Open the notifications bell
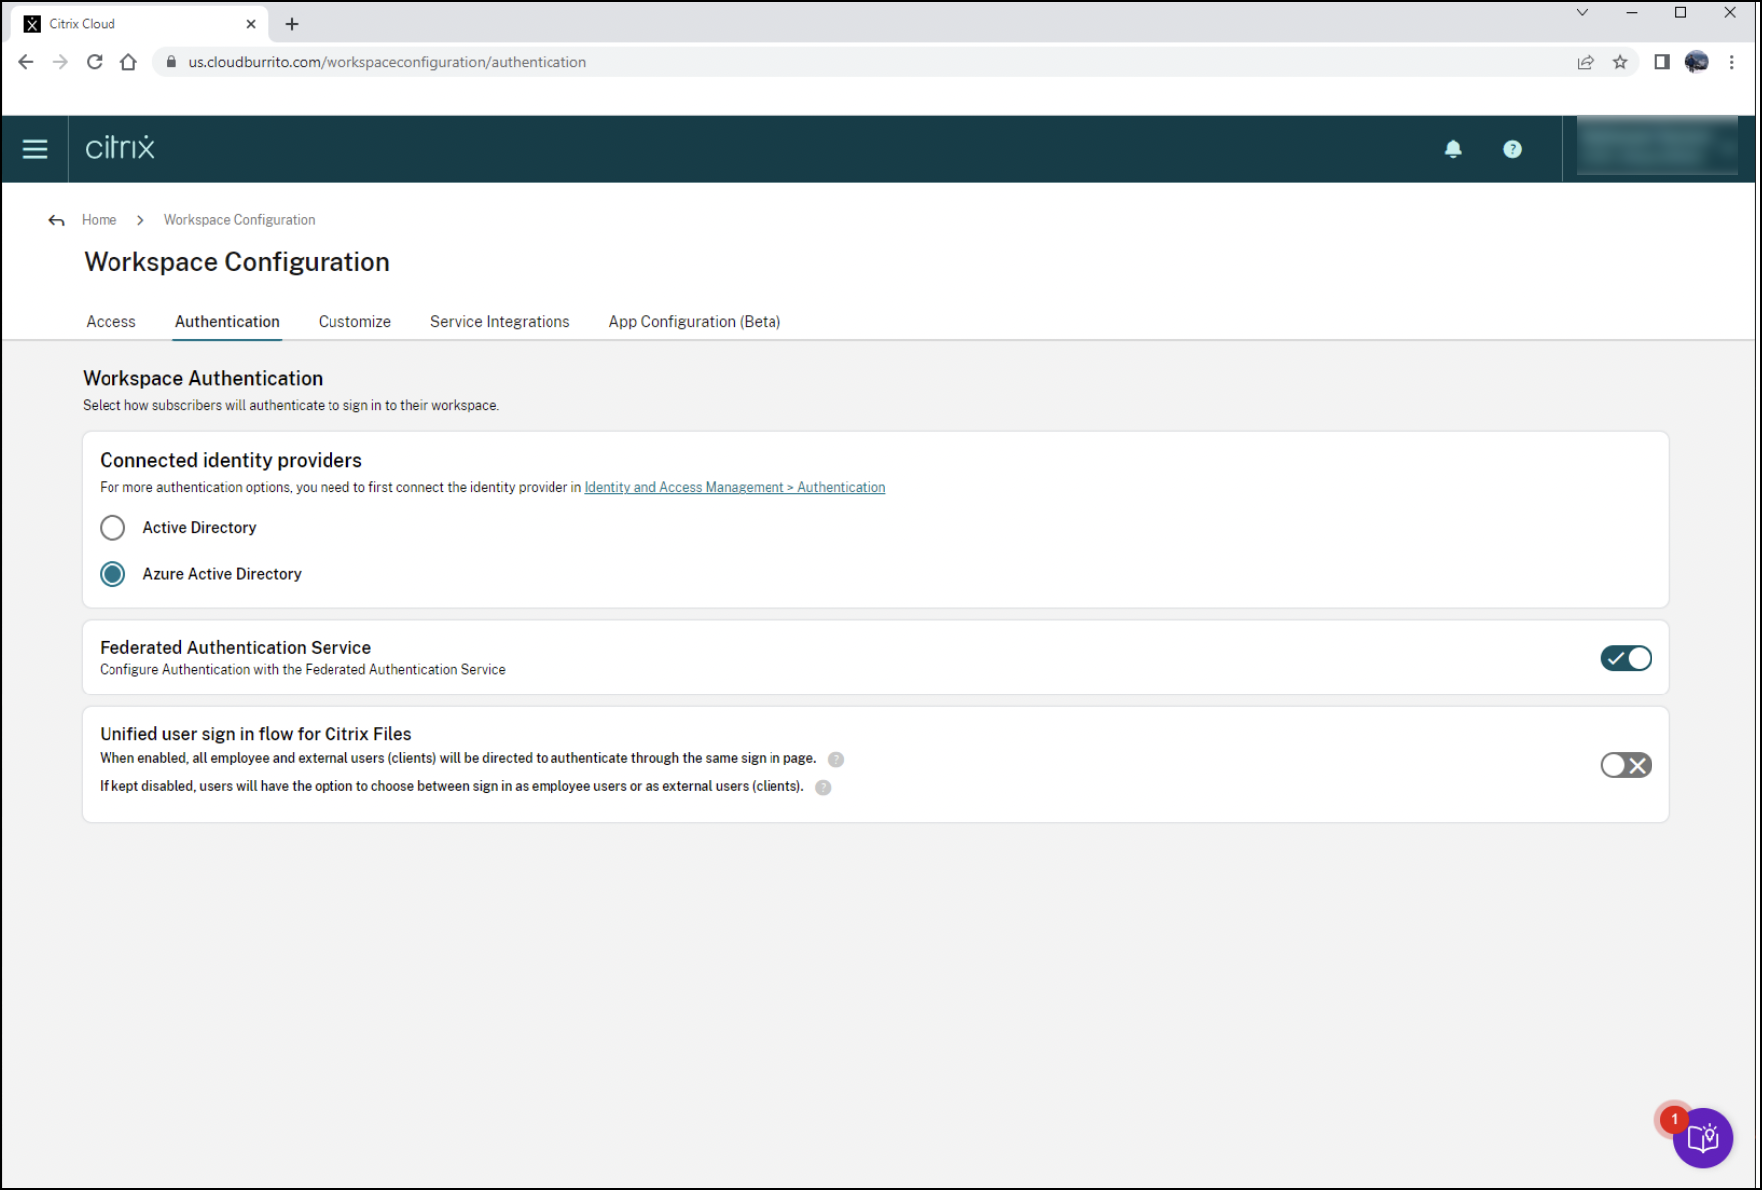Viewport: 1762px width, 1190px height. tap(1453, 149)
